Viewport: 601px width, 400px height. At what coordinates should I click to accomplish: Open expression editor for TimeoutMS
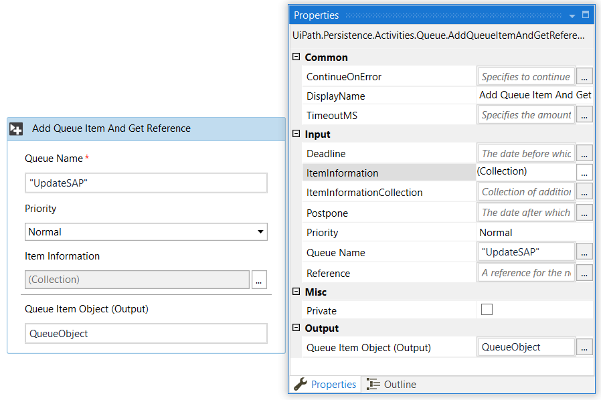584,115
